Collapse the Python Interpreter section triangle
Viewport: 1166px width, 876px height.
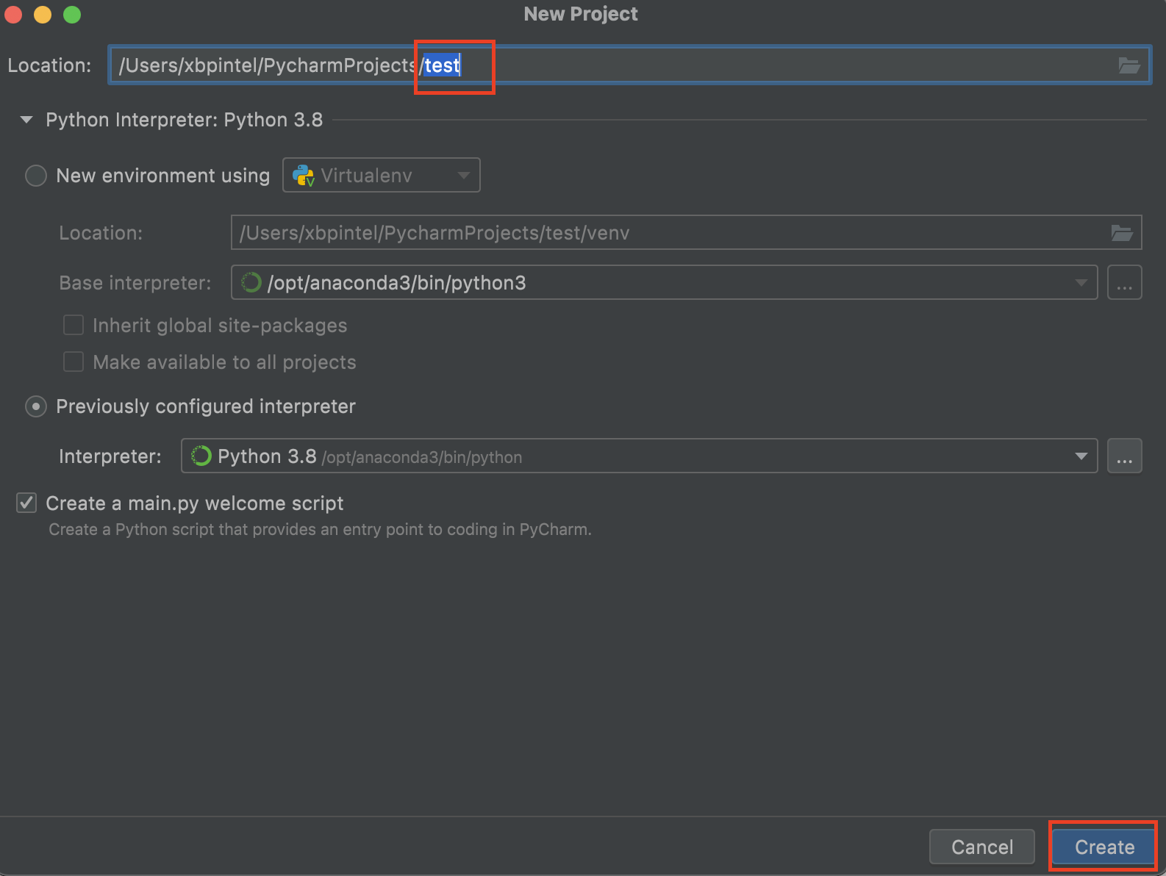click(x=26, y=119)
